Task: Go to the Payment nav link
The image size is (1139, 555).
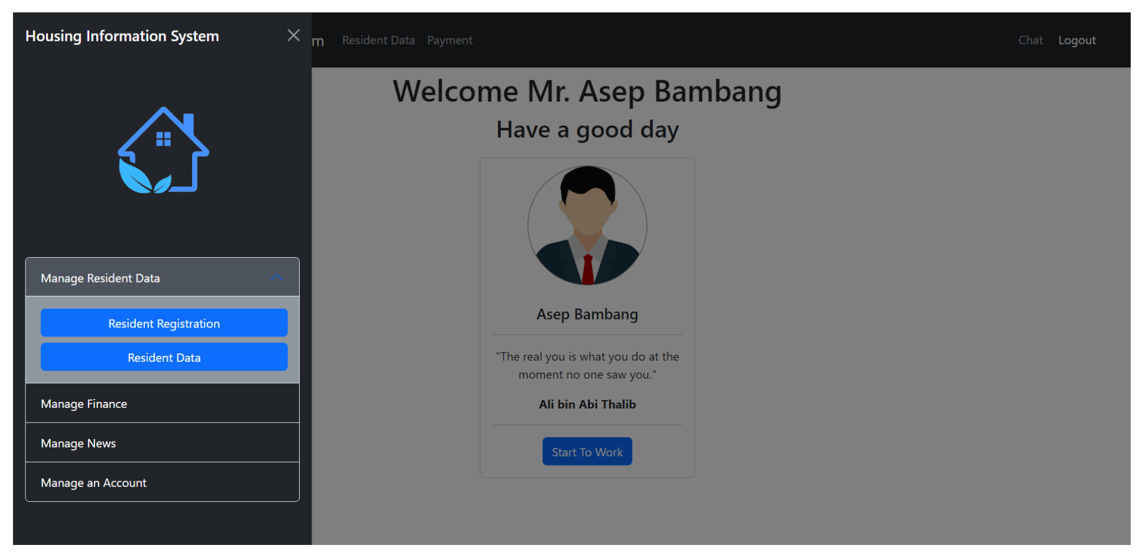Action: (450, 40)
